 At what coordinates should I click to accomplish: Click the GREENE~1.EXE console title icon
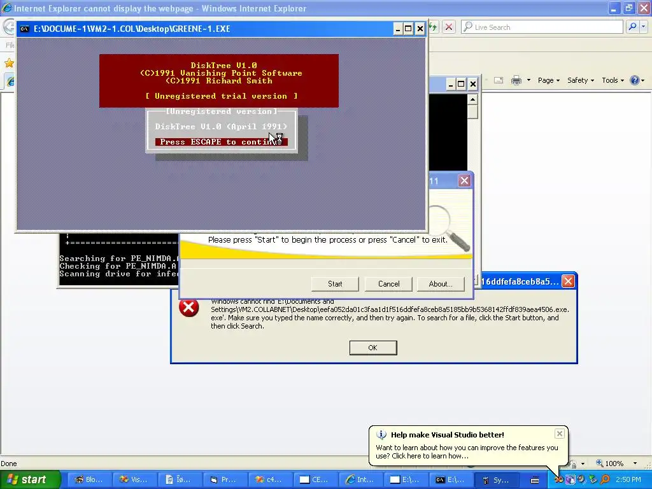tap(25, 29)
